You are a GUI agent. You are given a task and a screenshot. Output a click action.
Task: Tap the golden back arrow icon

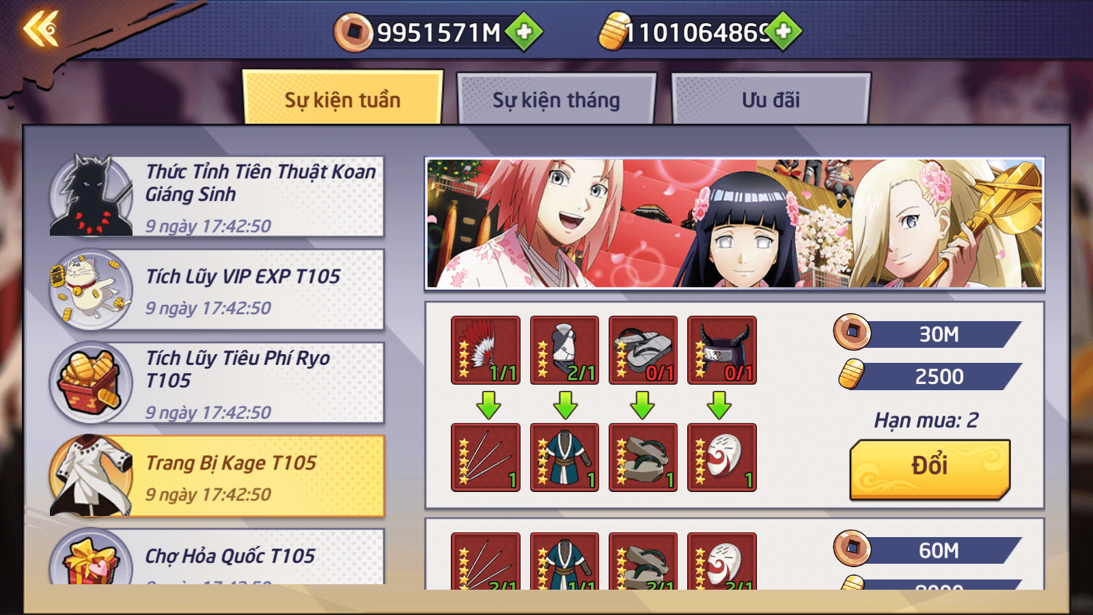pyautogui.click(x=41, y=29)
